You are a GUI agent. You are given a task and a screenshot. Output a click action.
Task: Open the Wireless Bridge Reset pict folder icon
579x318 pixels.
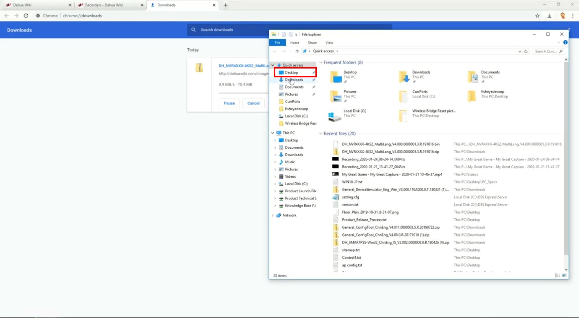tap(404, 116)
